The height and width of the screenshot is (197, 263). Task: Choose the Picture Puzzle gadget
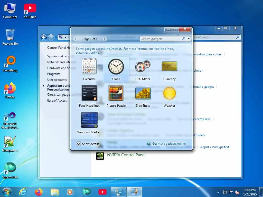(116, 96)
